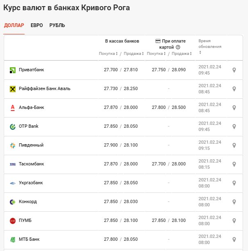Switch to ДОЛЛАР tab
This screenshot has height=251, width=248.
[14, 25]
